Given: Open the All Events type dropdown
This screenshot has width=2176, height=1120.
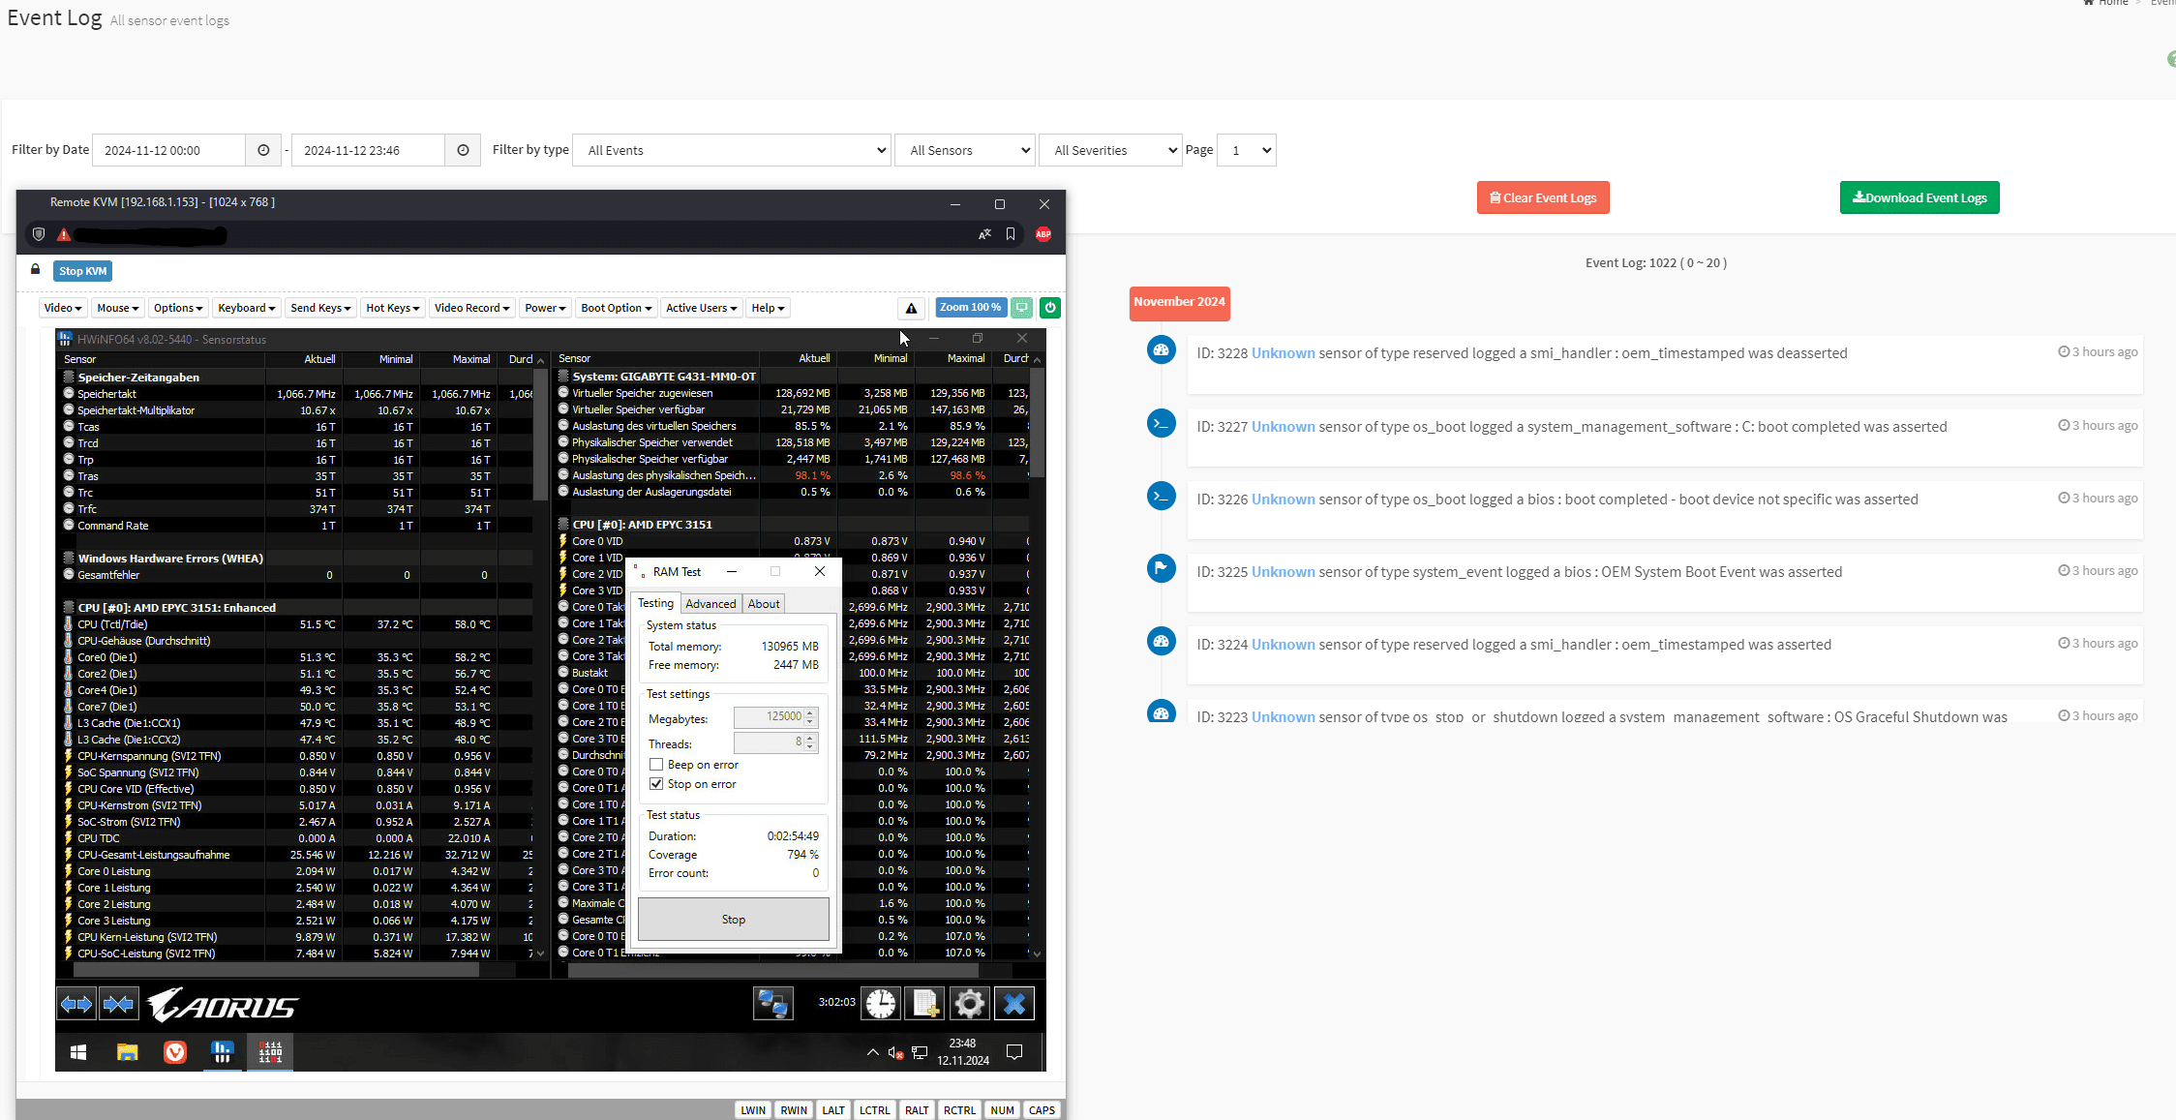Looking at the screenshot, I should 732,150.
